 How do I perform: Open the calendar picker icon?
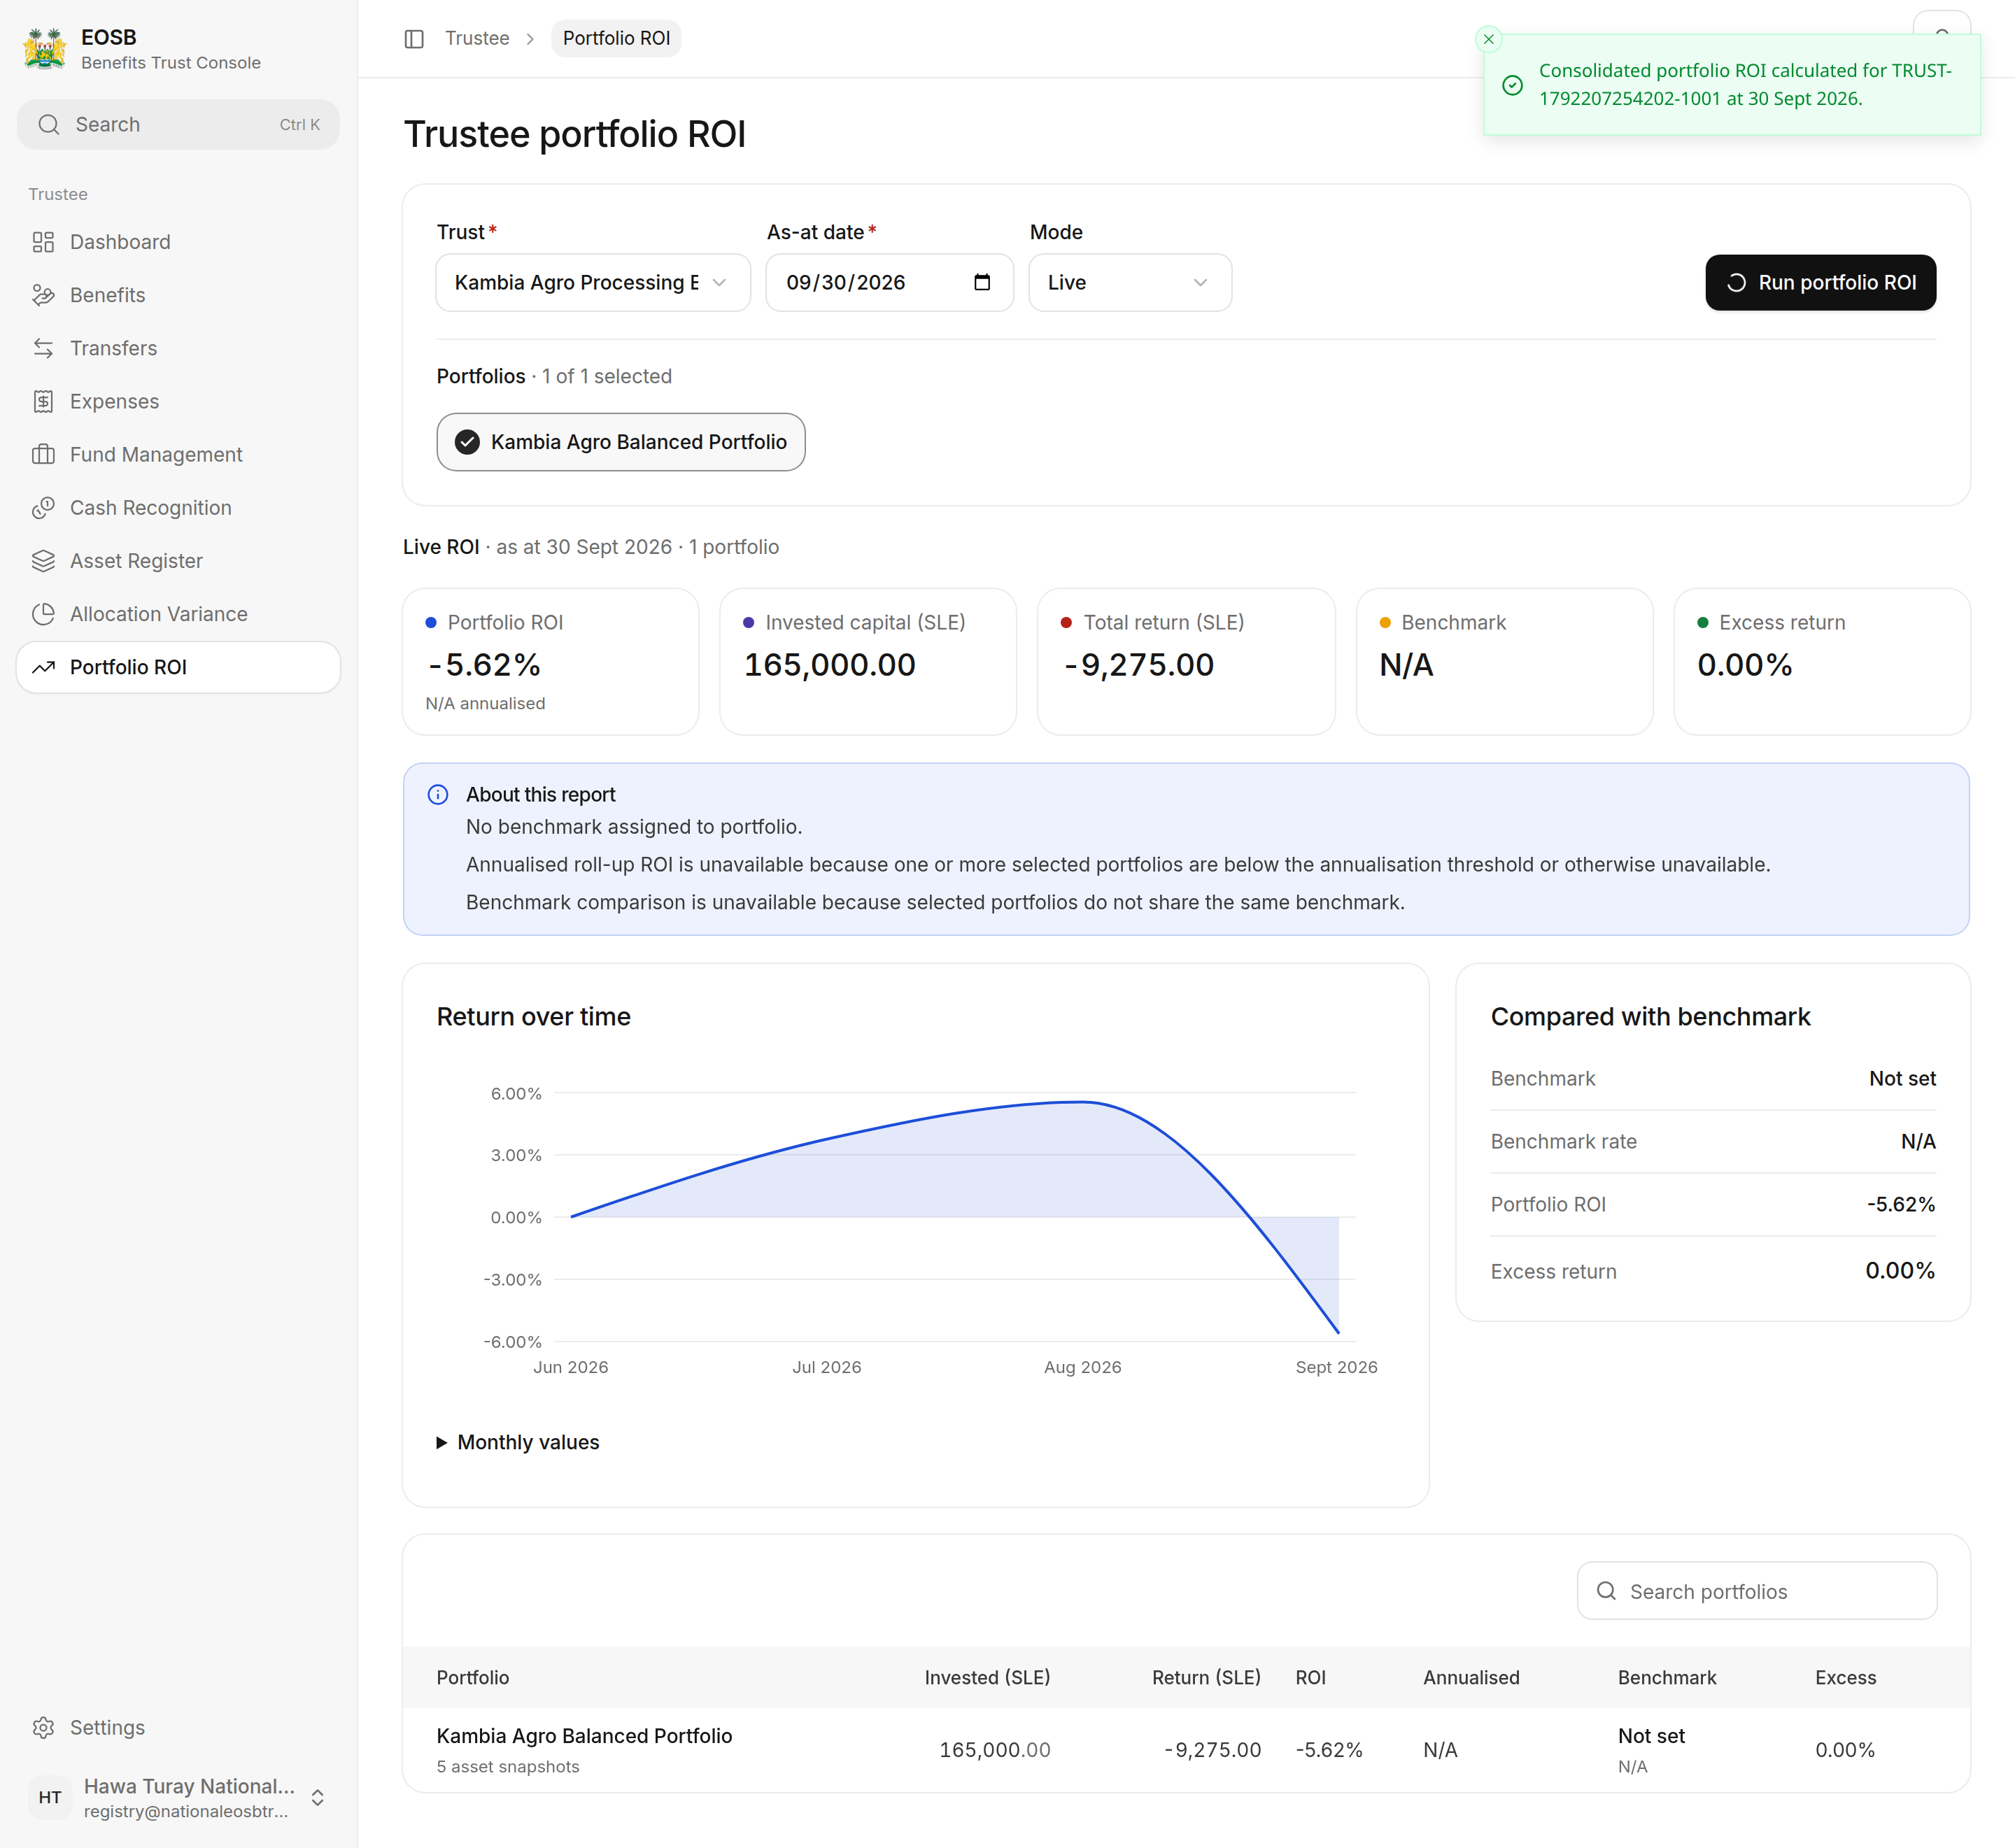pos(982,282)
